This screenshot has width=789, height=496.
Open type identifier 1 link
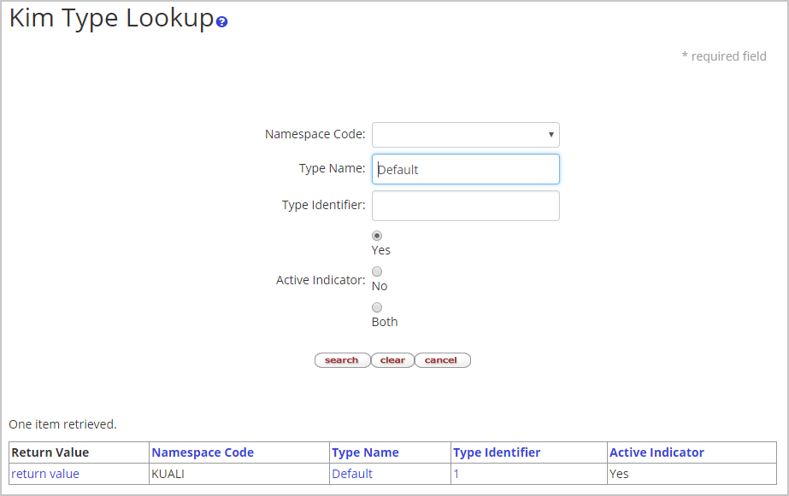[x=456, y=474]
